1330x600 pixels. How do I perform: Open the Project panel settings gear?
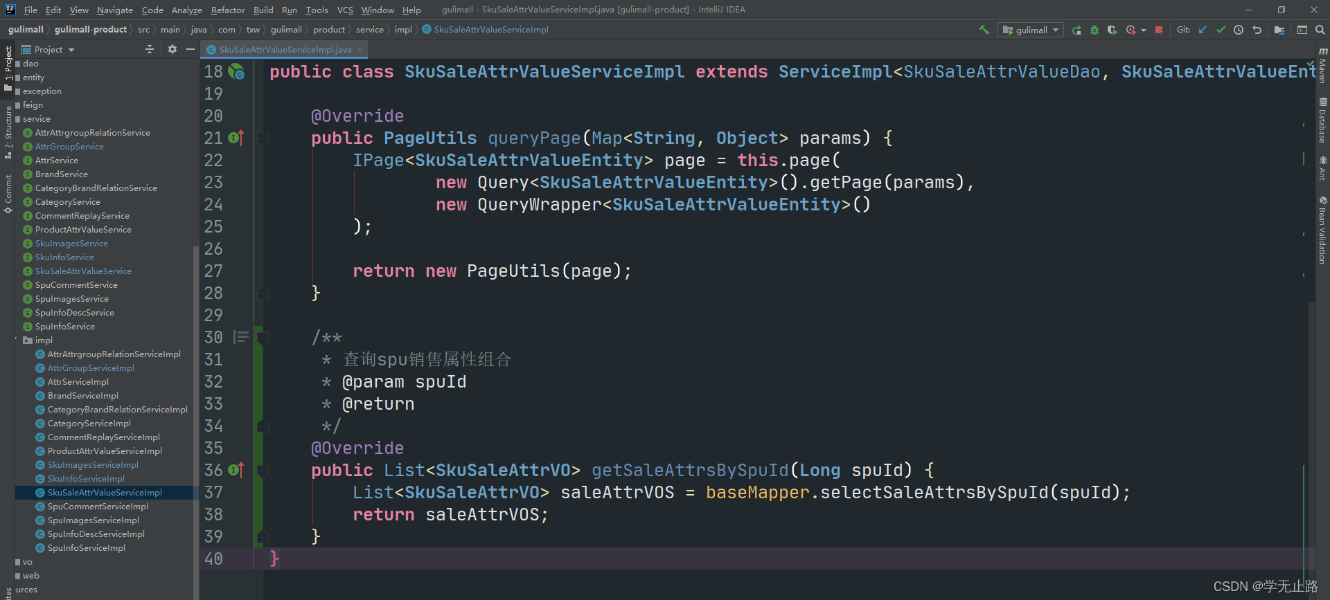172,49
